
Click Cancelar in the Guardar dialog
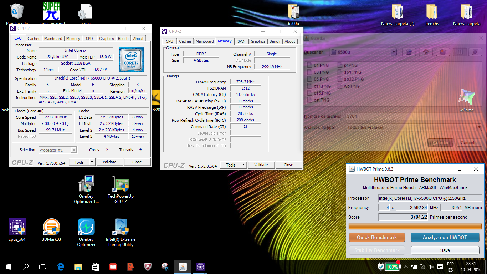469,143
